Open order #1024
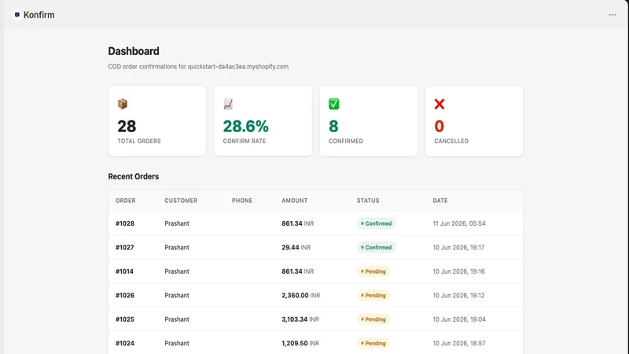 [125, 344]
